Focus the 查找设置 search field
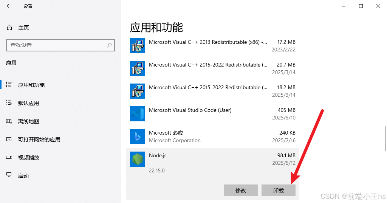The height and width of the screenshot is (203, 387). (x=60, y=45)
